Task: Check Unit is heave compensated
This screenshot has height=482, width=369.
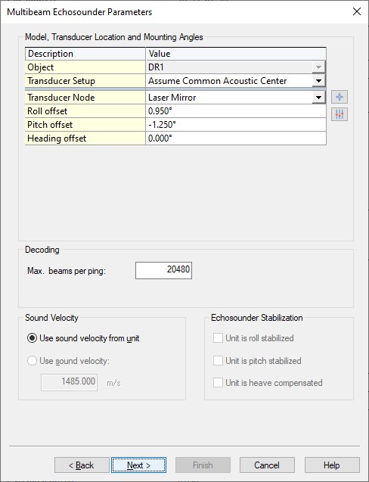Action: point(218,383)
